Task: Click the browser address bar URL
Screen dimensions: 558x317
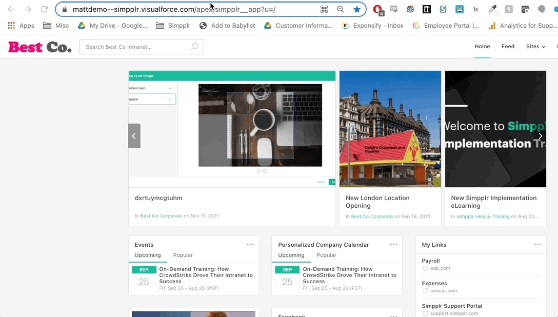Action: 174,10
